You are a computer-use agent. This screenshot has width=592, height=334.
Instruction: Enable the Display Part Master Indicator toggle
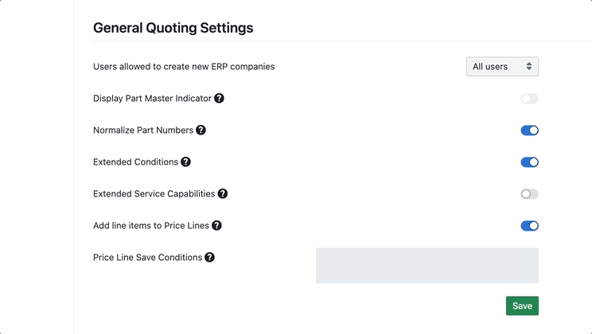pyautogui.click(x=529, y=99)
